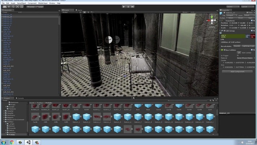Open the Layer dropdown (Default)
The width and height of the screenshot is (257, 145).
click(249, 15)
